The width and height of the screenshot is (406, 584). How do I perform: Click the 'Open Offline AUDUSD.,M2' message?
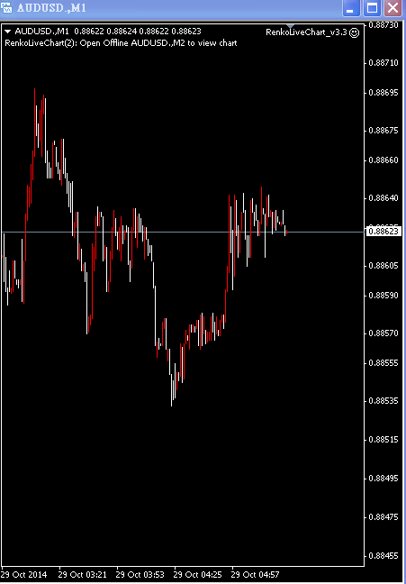[121, 43]
